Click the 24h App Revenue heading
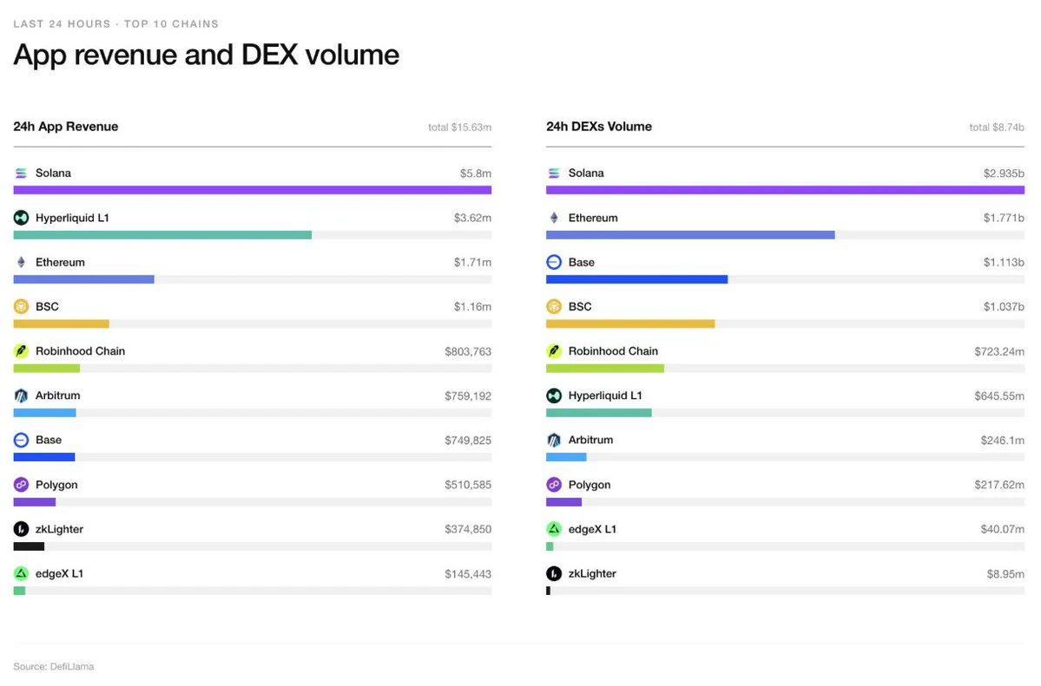The height and width of the screenshot is (686, 1041). tap(66, 127)
